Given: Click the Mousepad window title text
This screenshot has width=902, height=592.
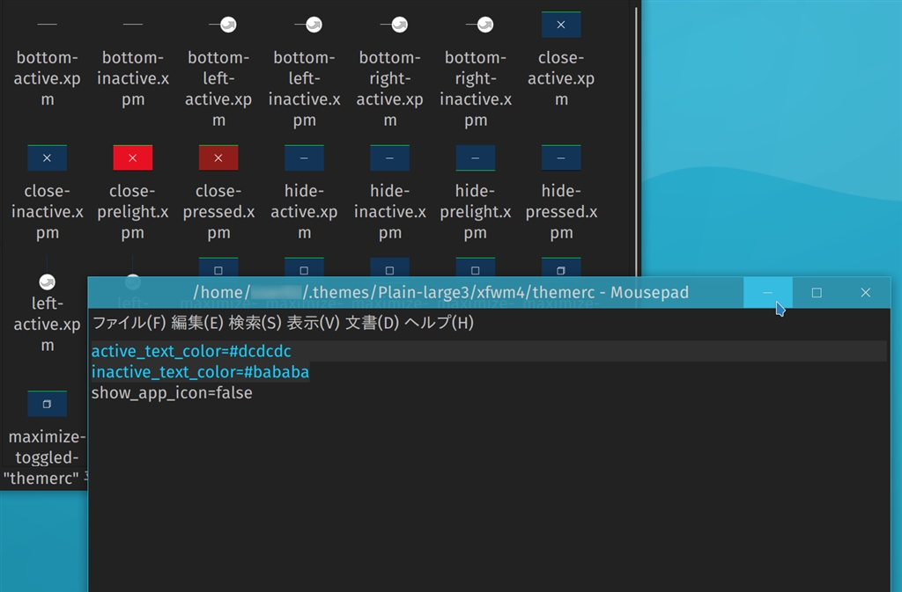Looking at the screenshot, I should (x=440, y=292).
